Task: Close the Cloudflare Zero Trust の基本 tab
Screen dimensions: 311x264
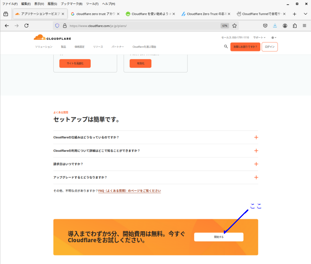Action: coord(229,14)
